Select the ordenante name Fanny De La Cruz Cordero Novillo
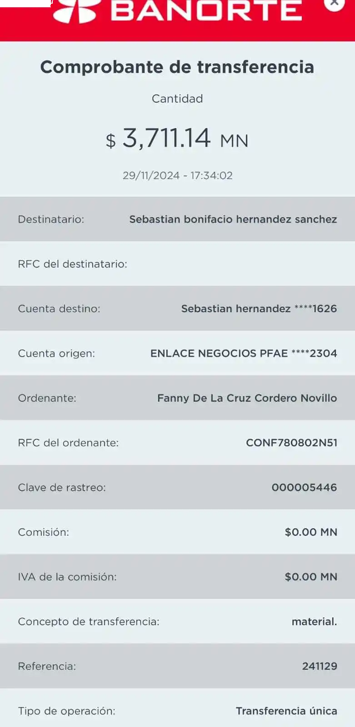 [x=247, y=398]
